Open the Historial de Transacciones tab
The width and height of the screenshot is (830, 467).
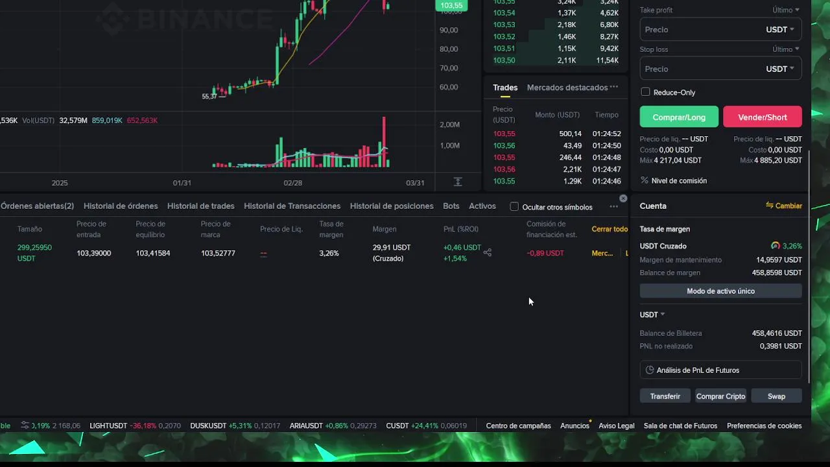292,206
